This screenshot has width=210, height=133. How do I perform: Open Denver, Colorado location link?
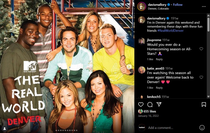pos(158,9)
